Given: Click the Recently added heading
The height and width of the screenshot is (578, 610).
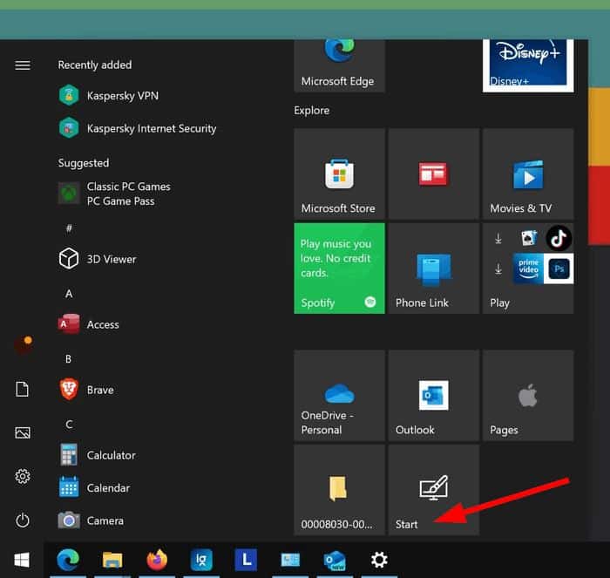Looking at the screenshot, I should (95, 65).
